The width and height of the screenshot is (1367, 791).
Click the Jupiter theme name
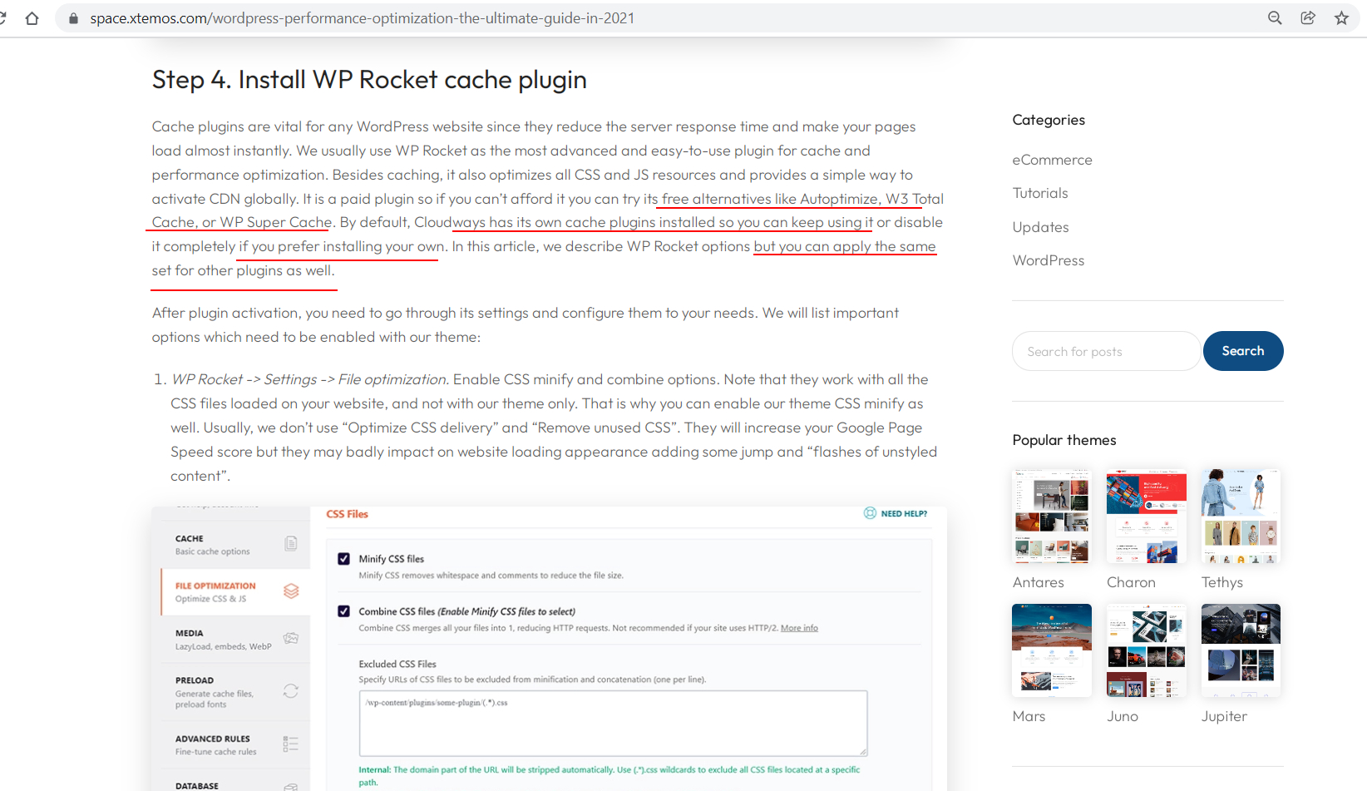point(1224,716)
